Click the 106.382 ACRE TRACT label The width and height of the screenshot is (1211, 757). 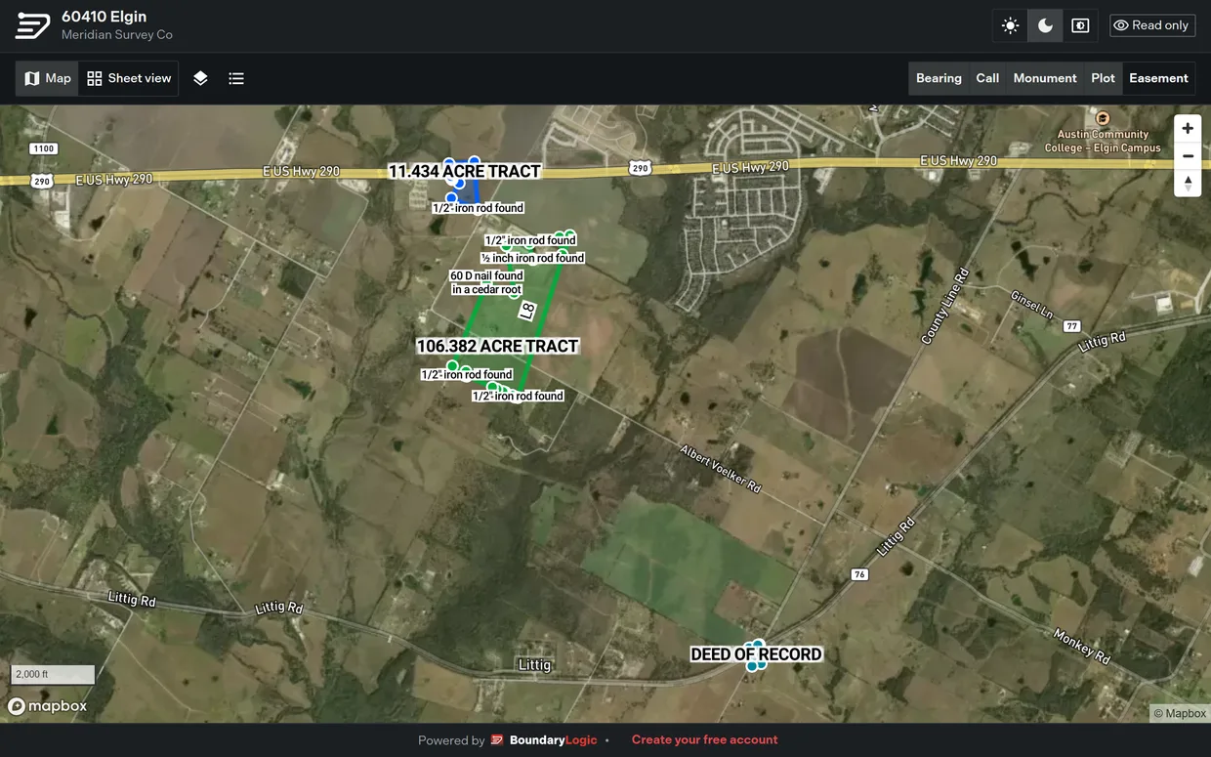tap(498, 346)
